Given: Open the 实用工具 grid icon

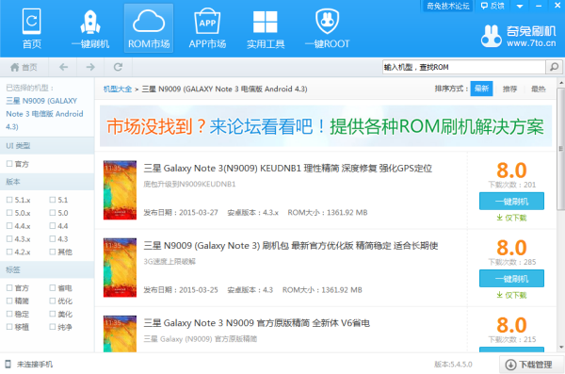Looking at the screenshot, I should coord(266,28).
